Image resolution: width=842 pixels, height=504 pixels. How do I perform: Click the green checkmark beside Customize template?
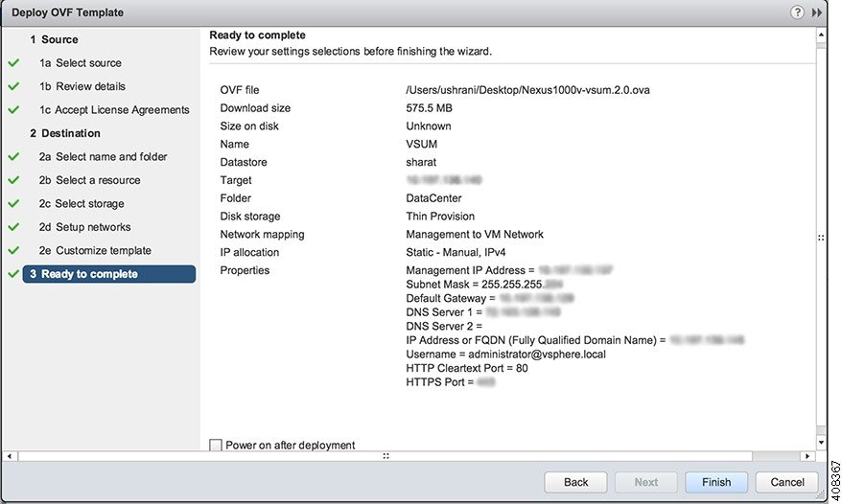click(x=13, y=250)
